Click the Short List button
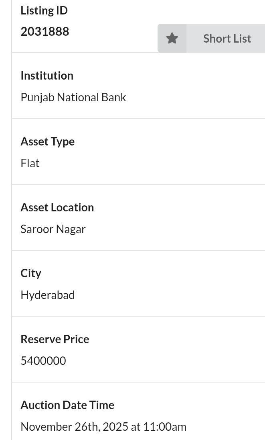 pyautogui.click(x=227, y=38)
